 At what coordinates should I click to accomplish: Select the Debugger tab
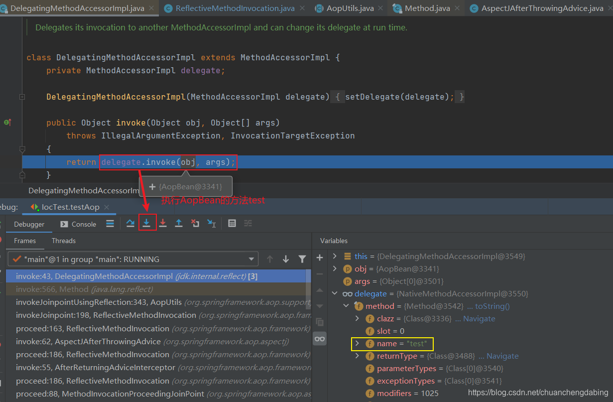(29, 224)
